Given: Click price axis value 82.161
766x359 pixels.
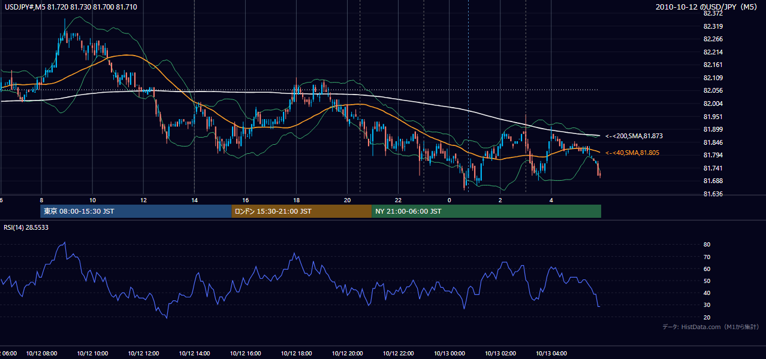Looking at the screenshot, I should [713, 65].
